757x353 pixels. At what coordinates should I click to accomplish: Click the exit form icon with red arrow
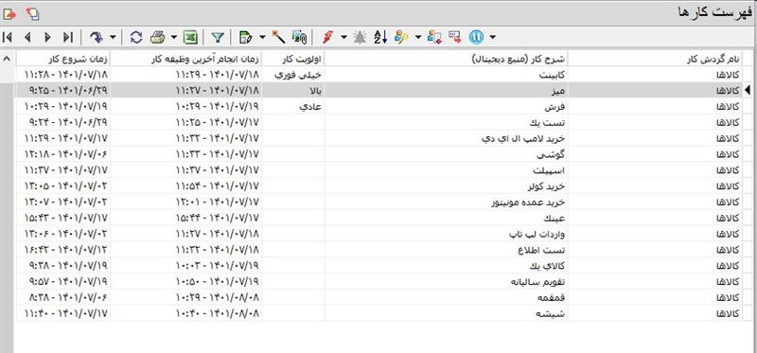coord(9,14)
